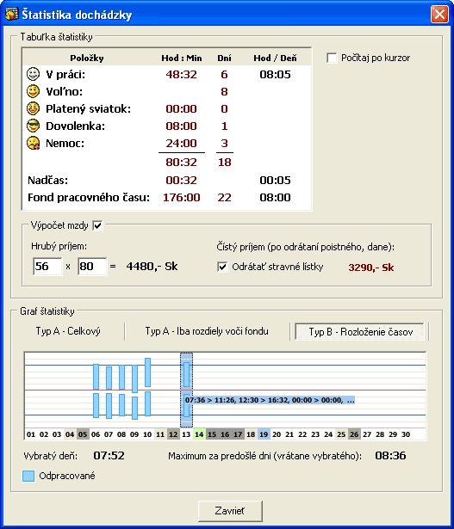The width and height of the screenshot is (454, 529).
Task: Click the 3290,- Sk net income value
Action: (371, 268)
